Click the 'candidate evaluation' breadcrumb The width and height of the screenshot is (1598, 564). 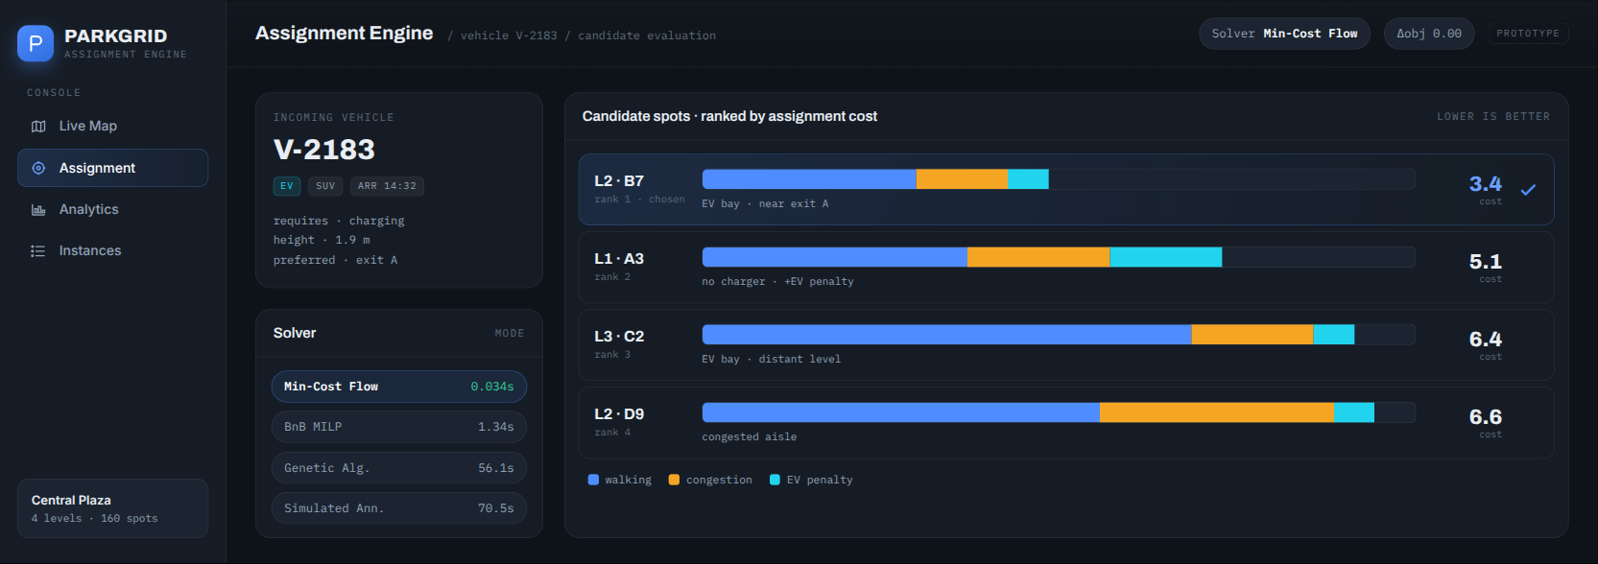pos(647,35)
